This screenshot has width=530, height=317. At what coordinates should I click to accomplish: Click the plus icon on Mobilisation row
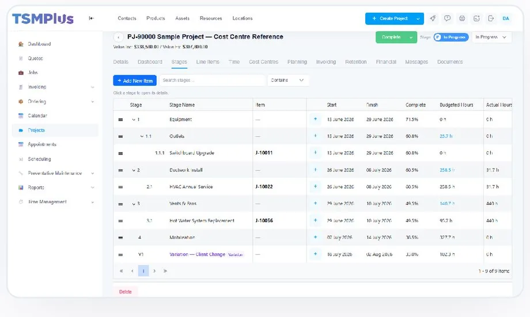tap(315, 237)
